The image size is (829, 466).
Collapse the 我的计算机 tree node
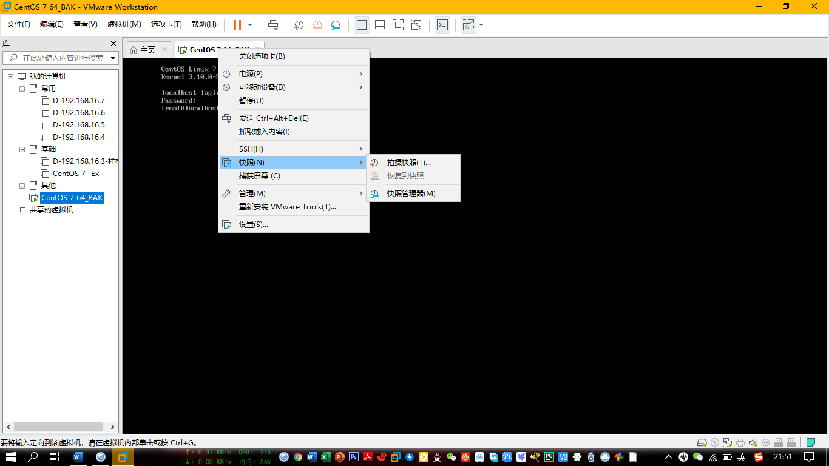pyautogui.click(x=11, y=76)
